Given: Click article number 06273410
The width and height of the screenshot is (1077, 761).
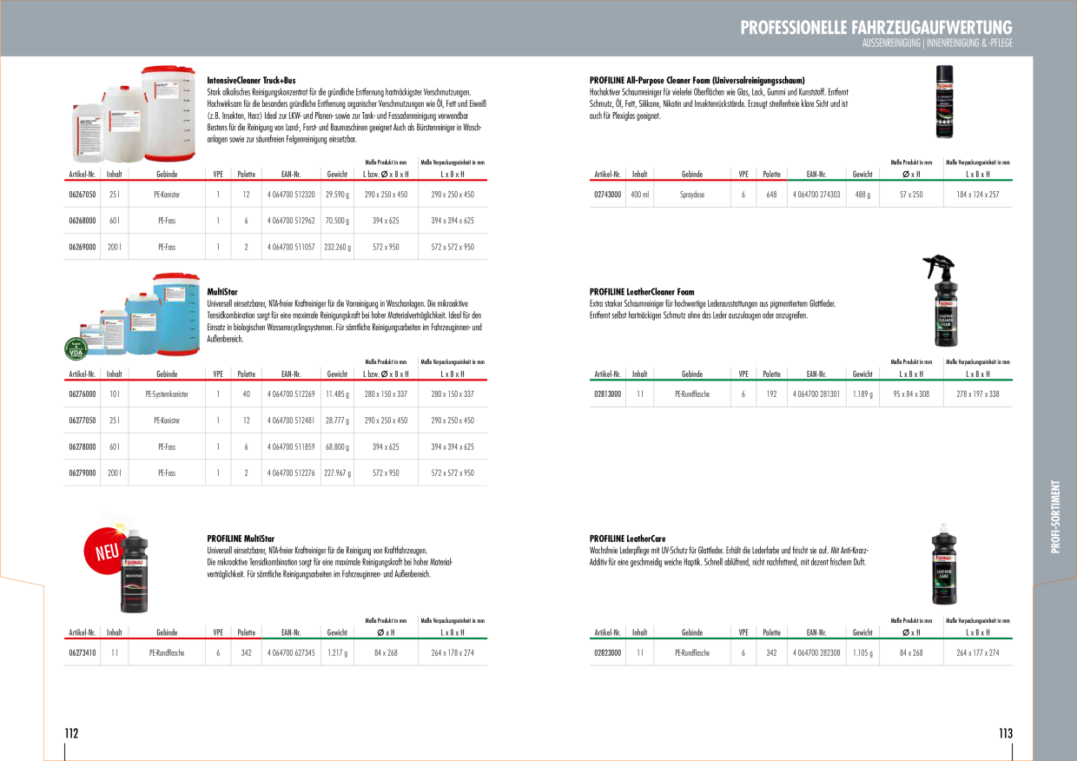Looking at the screenshot, I should 82,652.
